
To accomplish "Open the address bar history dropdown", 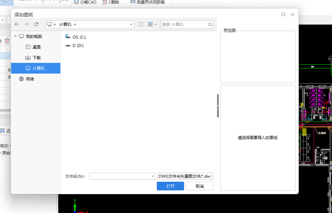I will (x=131, y=24).
